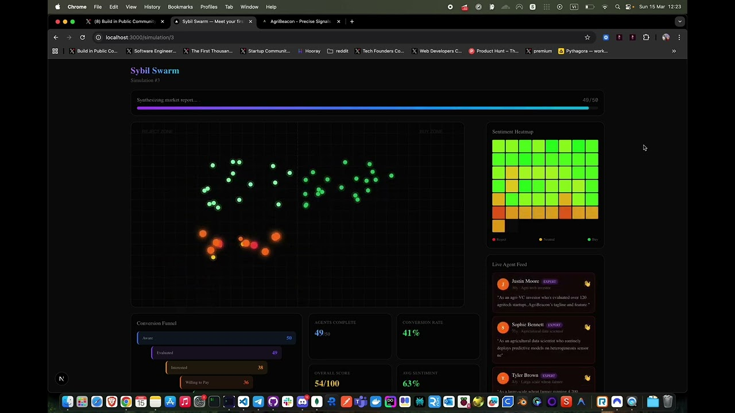The image size is (735, 413).
Task: Open Music app from the Dock
Action: tap(185, 402)
